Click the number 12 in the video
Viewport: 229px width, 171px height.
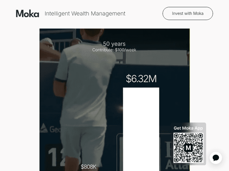pyautogui.click(x=56, y=157)
